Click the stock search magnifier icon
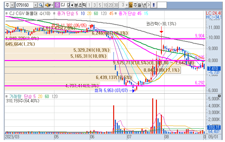Viewport: 225px width, 142px height. click(x=41, y=5)
